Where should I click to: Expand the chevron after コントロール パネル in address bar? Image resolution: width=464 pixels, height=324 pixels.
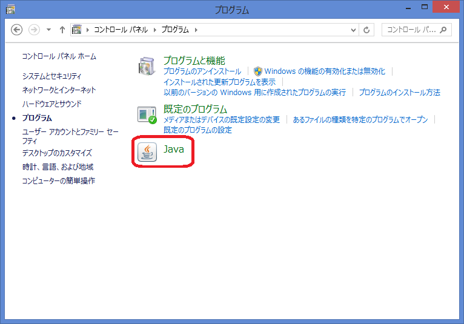pos(154,30)
